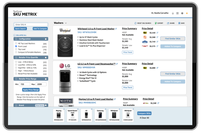Viewport: 201px width, 134px height.
Task: Open Lowe's $1,749 price link icon
Action: pyautogui.click(x=157, y=42)
